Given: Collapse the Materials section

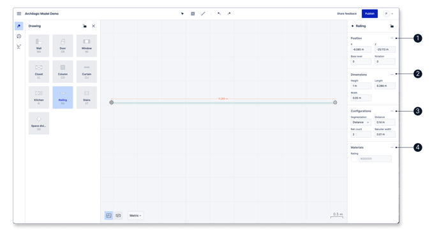Looking at the screenshot, I should pos(392,147).
